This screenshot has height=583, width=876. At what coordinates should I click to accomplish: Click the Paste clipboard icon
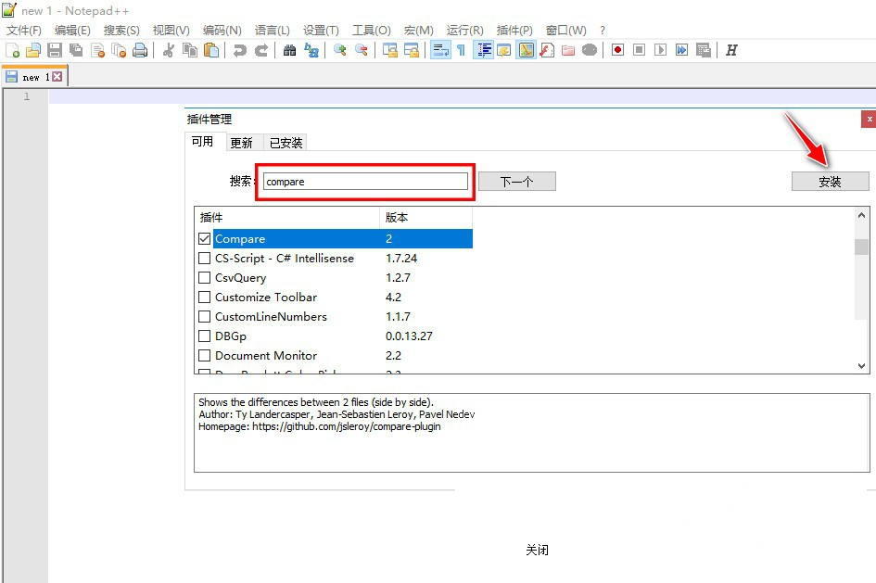tap(211, 50)
